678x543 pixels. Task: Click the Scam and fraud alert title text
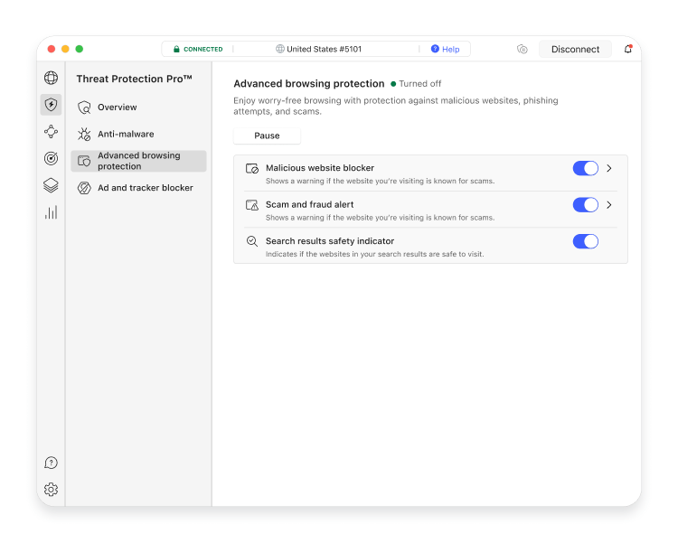click(x=309, y=204)
